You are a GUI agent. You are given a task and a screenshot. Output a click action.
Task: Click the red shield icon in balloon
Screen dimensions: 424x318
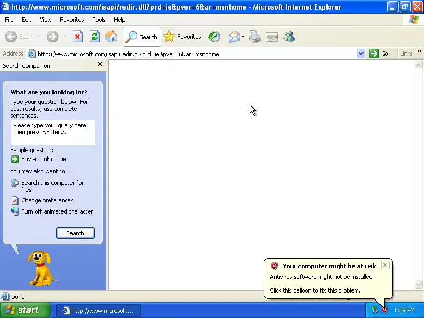tap(274, 266)
